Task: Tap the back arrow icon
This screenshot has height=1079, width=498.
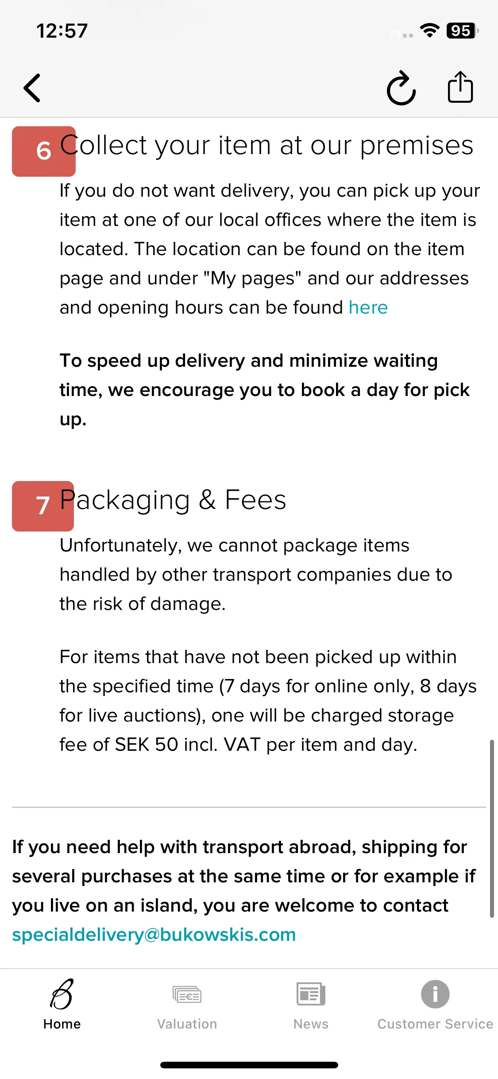Action: (32, 88)
